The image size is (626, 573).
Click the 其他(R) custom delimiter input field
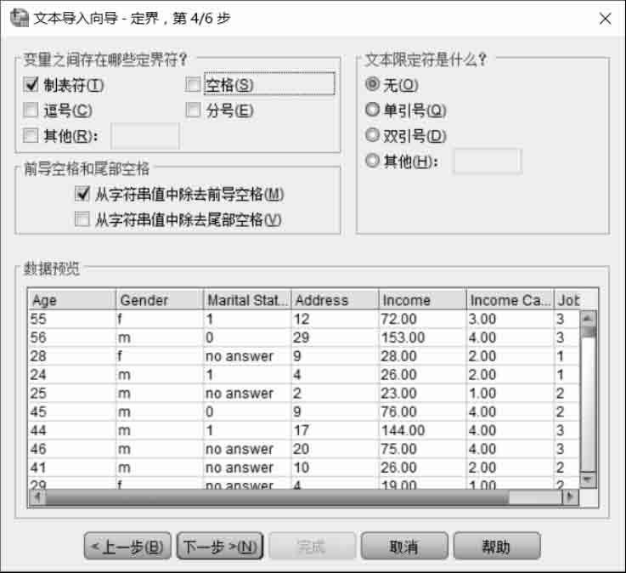pos(145,136)
